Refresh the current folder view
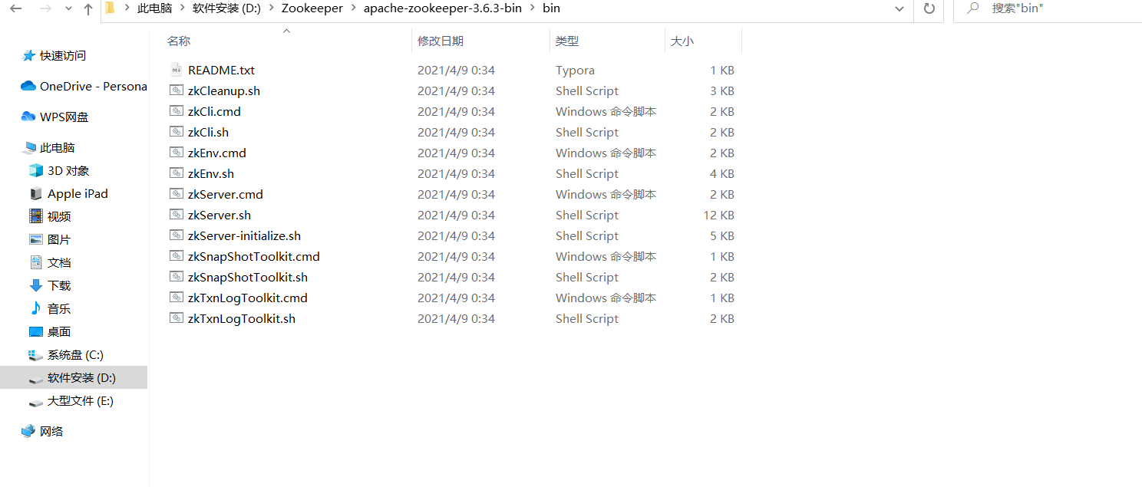This screenshot has height=487, width=1142. (929, 8)
